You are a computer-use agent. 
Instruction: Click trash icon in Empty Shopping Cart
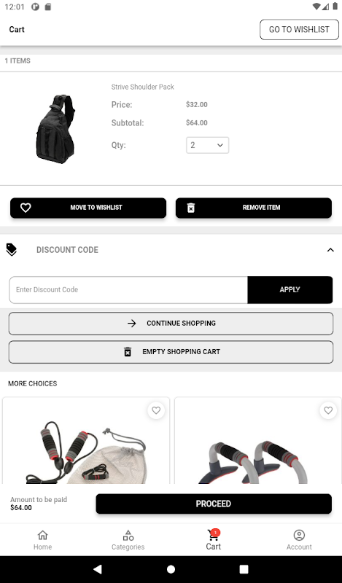coord(128,351)
